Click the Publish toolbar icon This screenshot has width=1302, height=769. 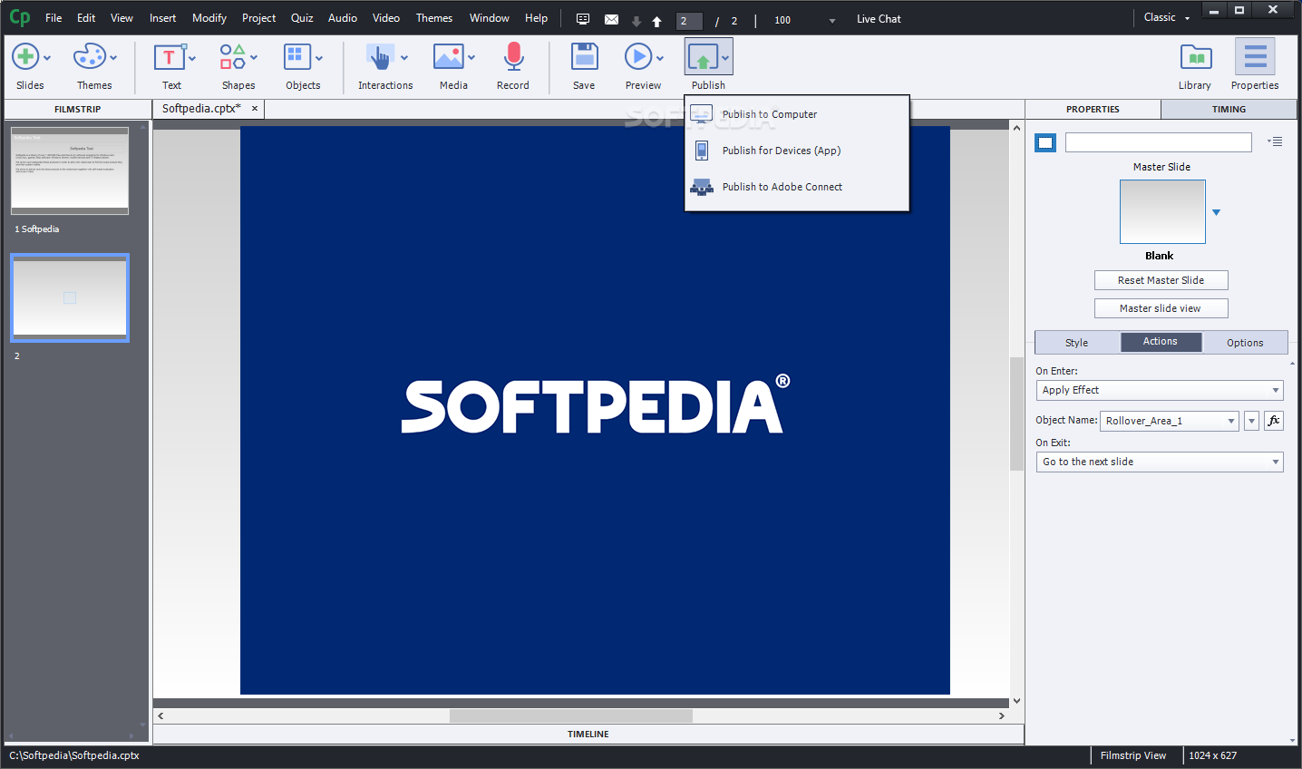click(703, 56)
